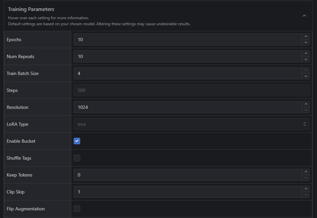This screenshot has height=218, width=317.
Task: Decrease Epochs using the down arrow
Action: 305,42
